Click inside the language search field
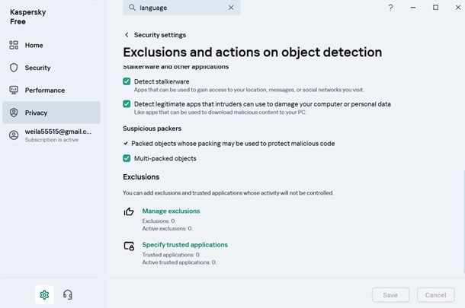The height and width of the screenshot is (308, 465). tap(181, 8)
